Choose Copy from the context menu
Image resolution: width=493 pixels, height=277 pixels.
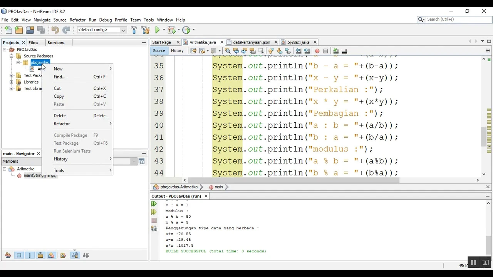(77, 96)
